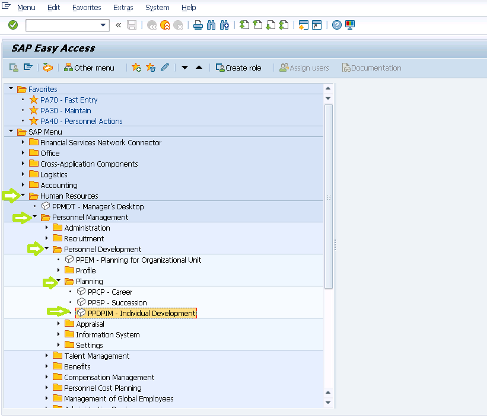
Task: Click the Other menu button
Action: click(89, 68)
